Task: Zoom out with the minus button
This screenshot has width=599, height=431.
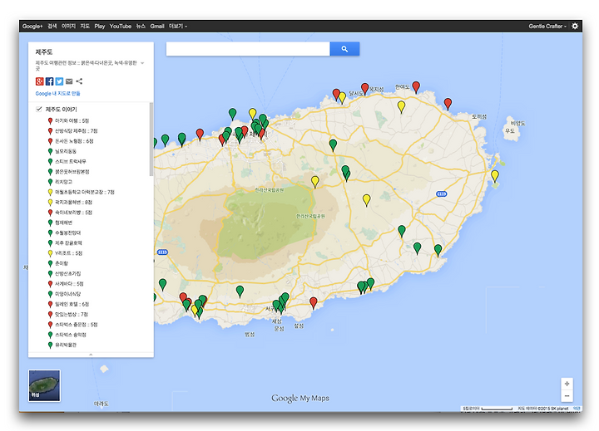Action: pyautogui.click(x=567, y=396)
